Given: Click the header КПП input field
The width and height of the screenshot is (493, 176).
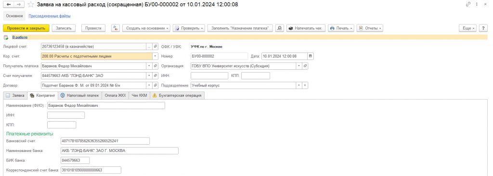Looking at the screenshot, I should tap(256, 76).
